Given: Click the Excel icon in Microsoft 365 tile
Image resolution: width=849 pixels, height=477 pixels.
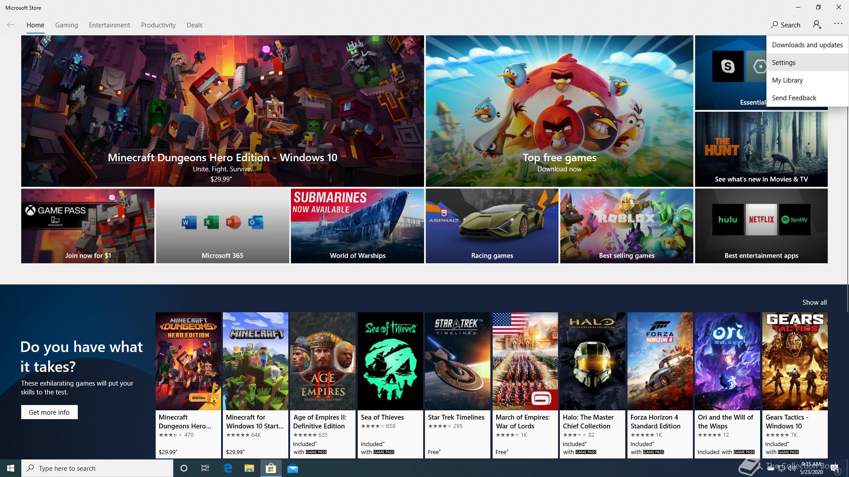Looking at the screenshot, I should (x=211, y=222).
